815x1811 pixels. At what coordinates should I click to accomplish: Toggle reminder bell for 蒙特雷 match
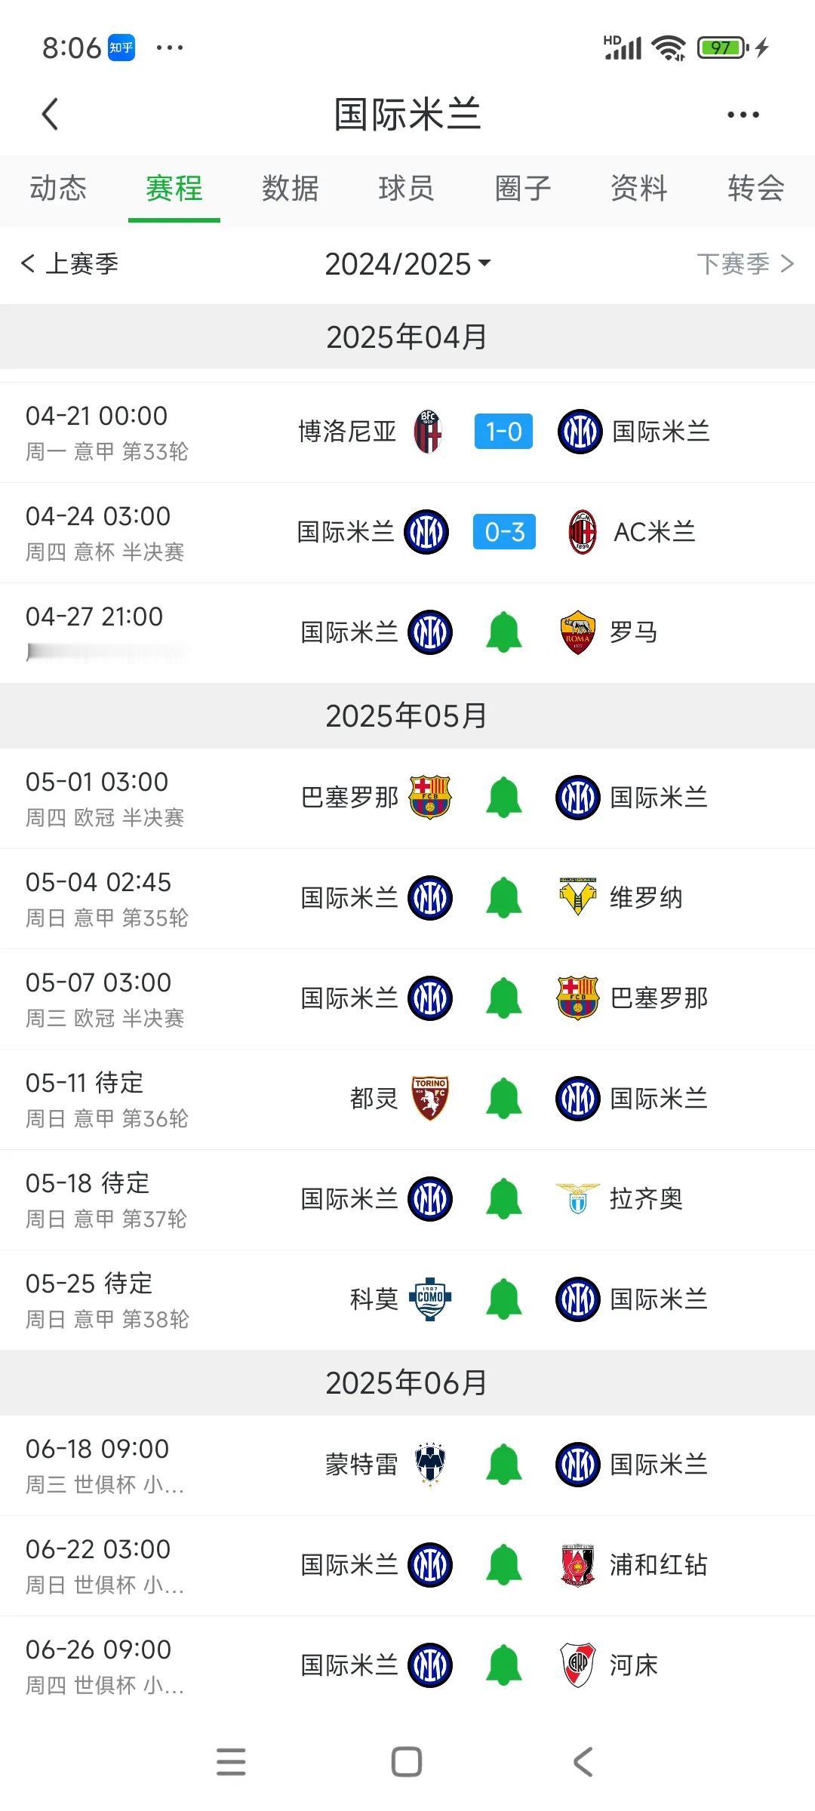(503, 1464)
